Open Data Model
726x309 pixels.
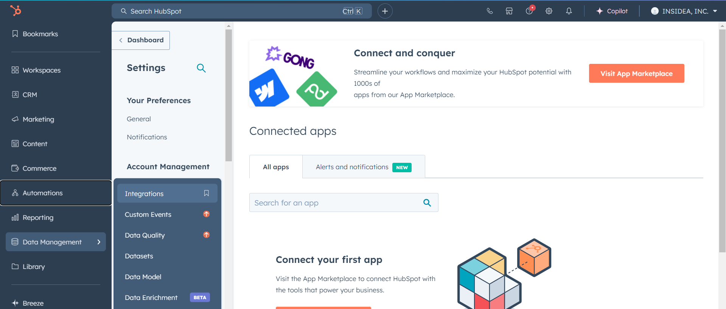pos(143,277)
